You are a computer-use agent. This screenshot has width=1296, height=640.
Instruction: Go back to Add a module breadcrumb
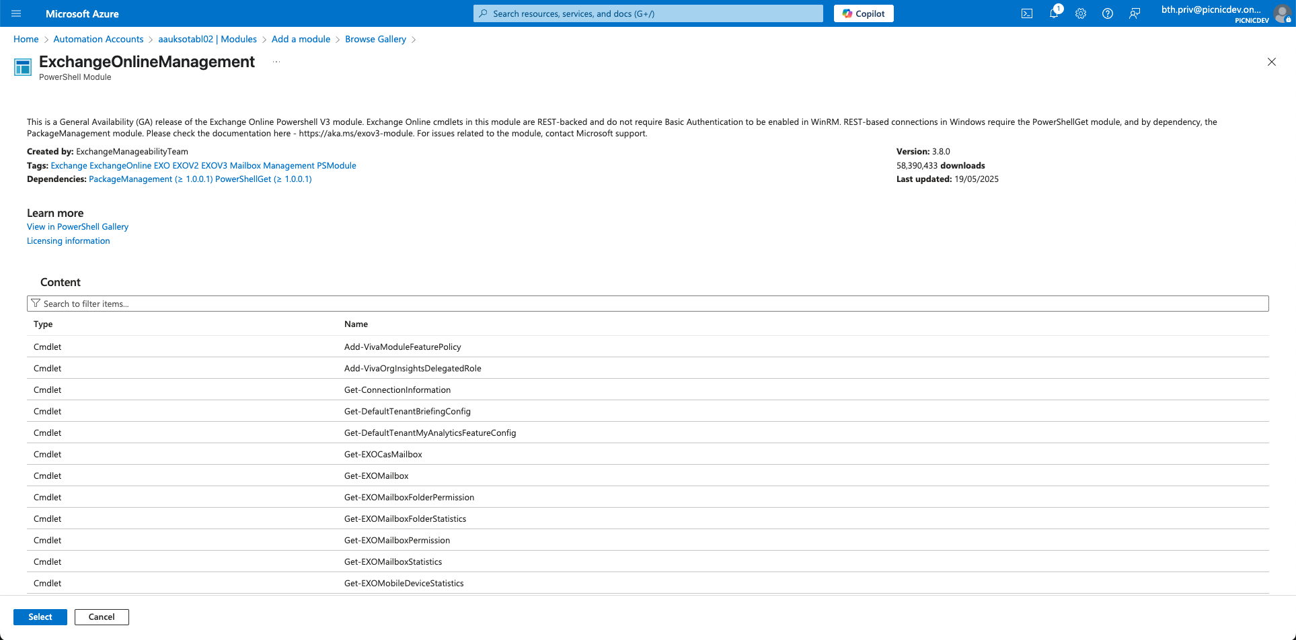coord(301,39)
